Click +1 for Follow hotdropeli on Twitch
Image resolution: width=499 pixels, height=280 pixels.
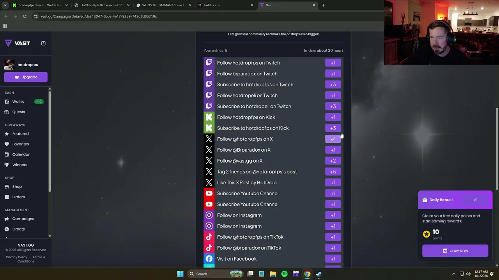pos(333,95)
